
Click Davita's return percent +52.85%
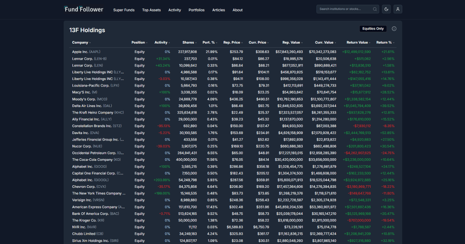[x=388, y=133]
